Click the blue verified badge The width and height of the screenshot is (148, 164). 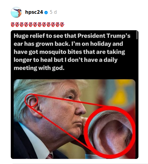point(46,13)
